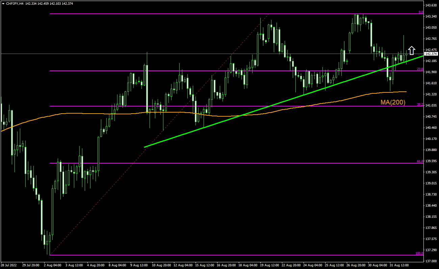This screenshot has width=439, height=269.
Task: Click the CHFJPY,H4 chart title text
Action: pos(15,3)
